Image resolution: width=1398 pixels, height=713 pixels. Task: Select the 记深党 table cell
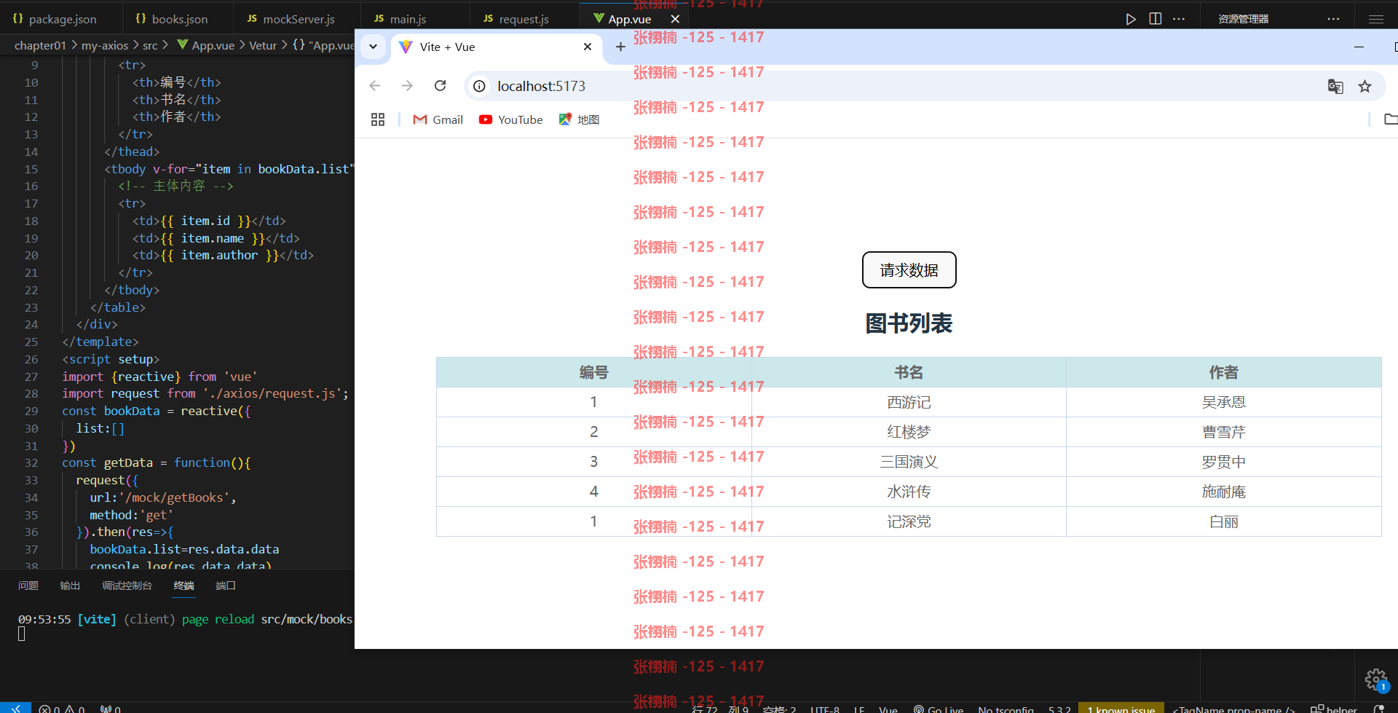pyautogui.click(x=909, y=521)
